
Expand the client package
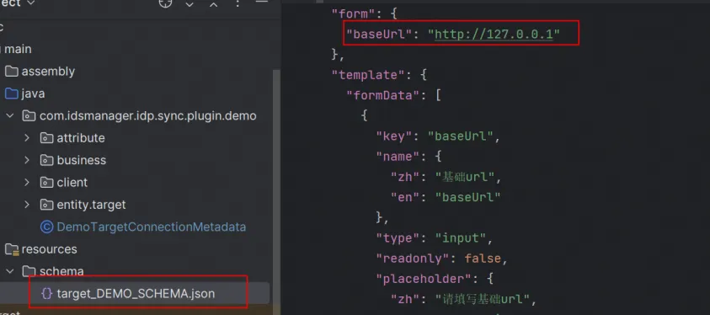(x=27, y=183)
